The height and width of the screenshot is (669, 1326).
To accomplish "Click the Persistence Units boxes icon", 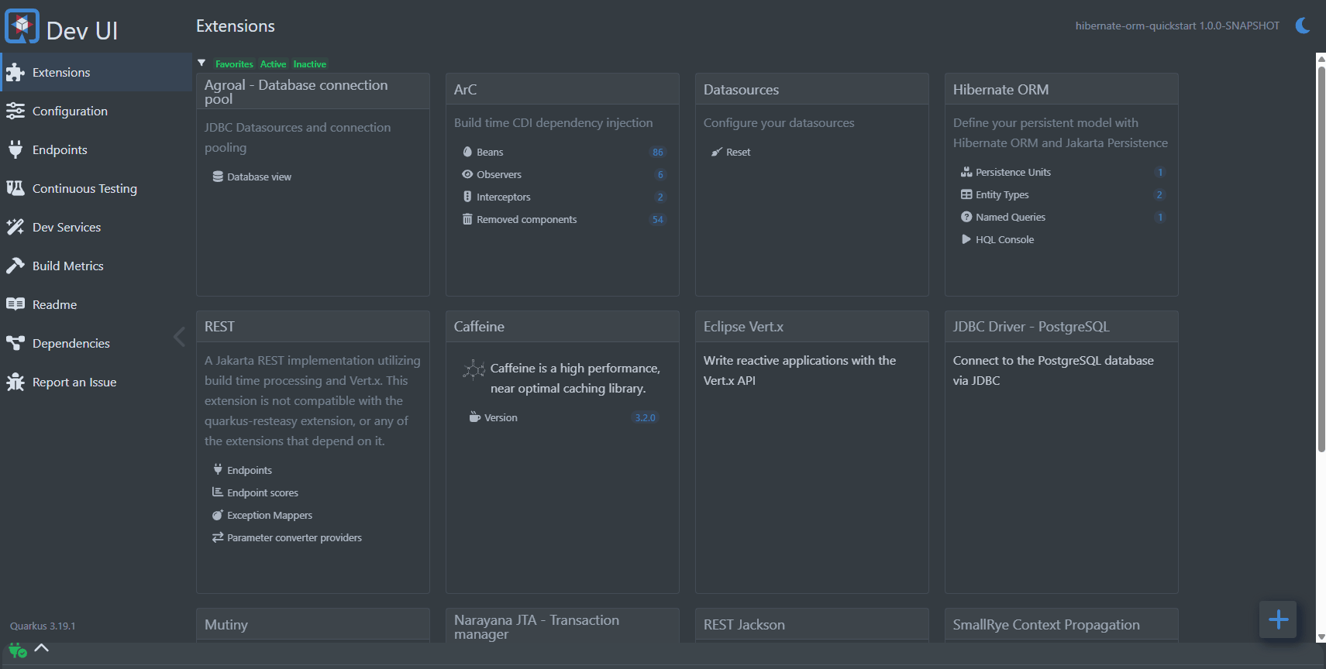I will [966, 172].
